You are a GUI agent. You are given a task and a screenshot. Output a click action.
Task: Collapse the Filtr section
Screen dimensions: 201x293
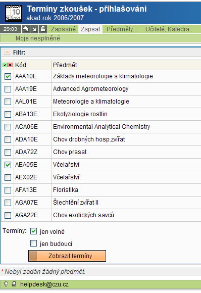pyautogui.click(x=7, y=53)
